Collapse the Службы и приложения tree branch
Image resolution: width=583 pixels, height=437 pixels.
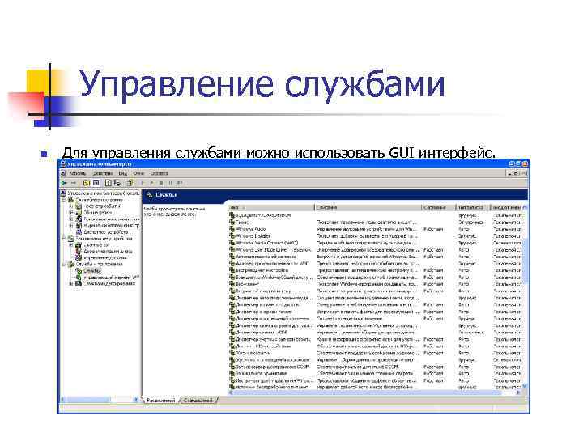click(64, 265)
